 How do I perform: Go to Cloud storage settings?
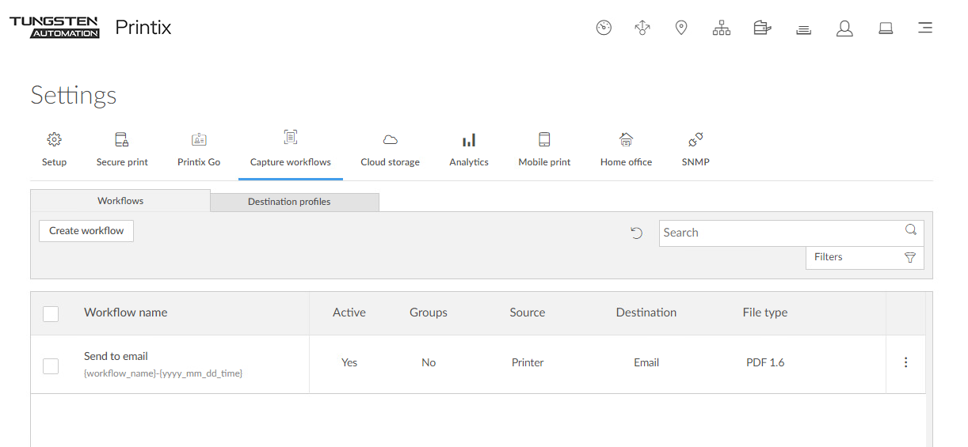point(390,149)
